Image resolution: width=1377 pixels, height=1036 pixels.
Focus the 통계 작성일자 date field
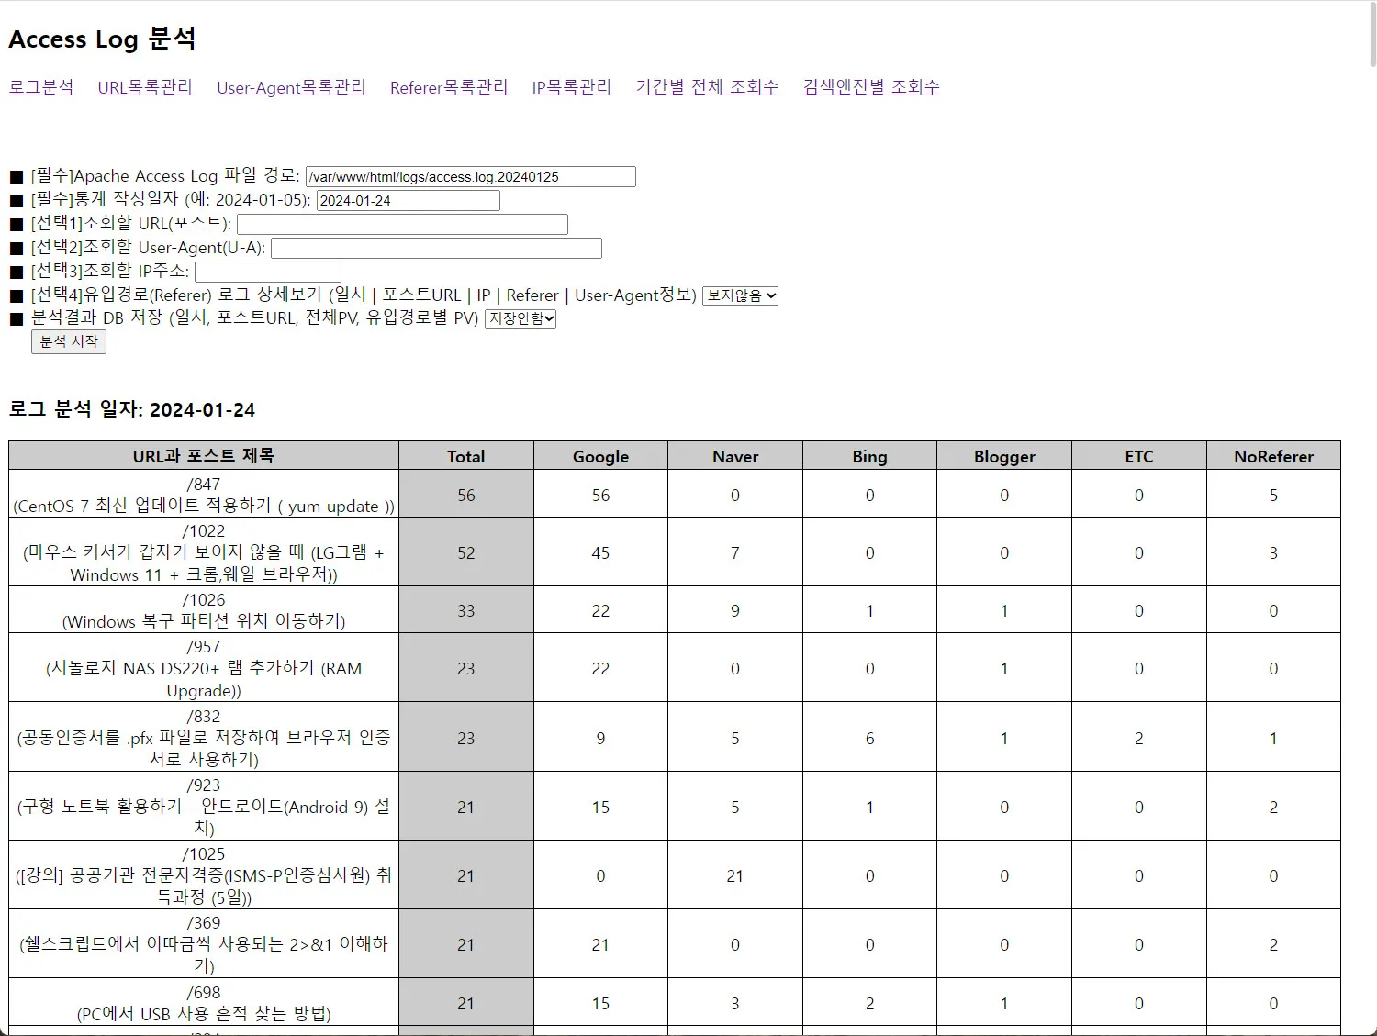click(x=409, y=200)
